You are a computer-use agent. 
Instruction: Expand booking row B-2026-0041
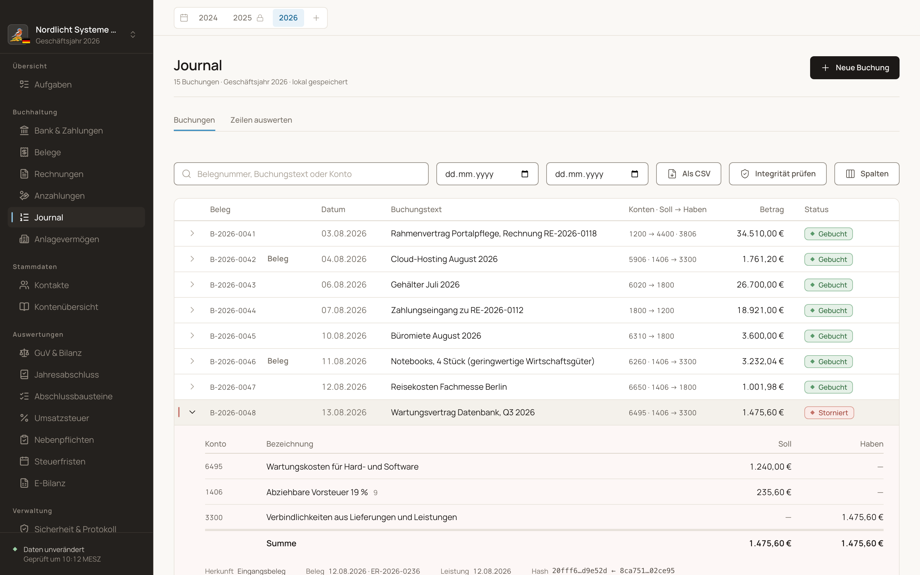192,234
